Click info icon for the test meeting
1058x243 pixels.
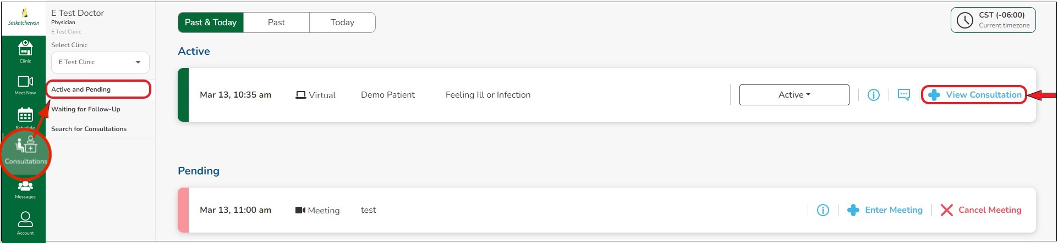pos(823,210)
